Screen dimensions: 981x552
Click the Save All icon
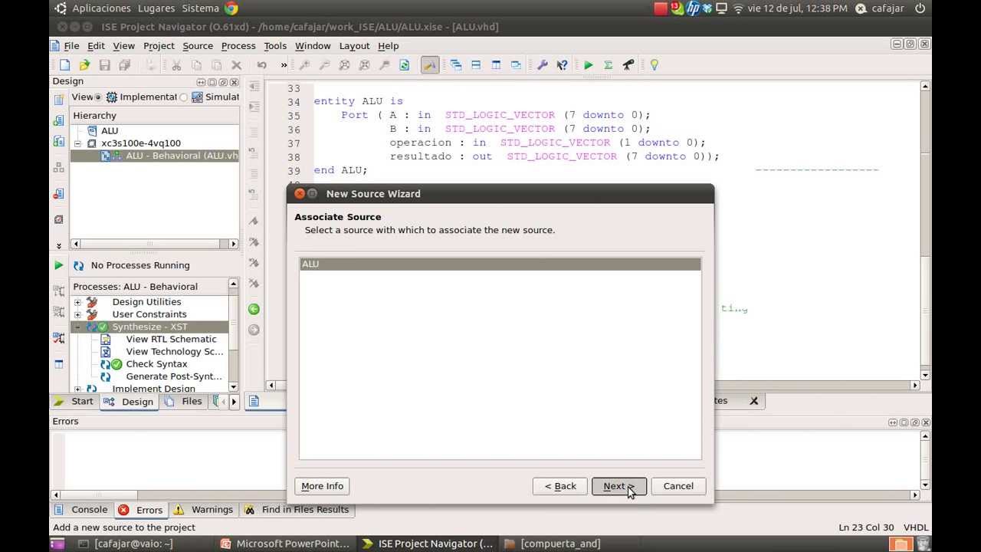124,65
